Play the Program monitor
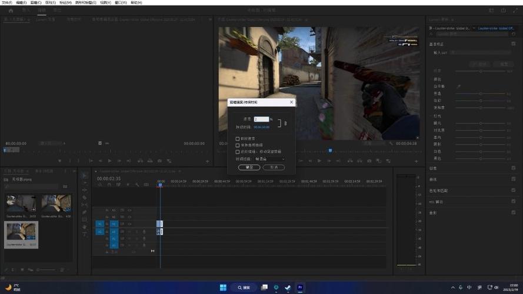 coord(319,161)
